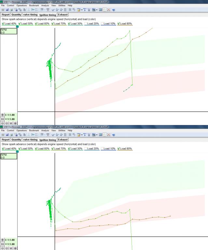
Task: Switch to Report tab in lower window
Action: tap(6, 140)
